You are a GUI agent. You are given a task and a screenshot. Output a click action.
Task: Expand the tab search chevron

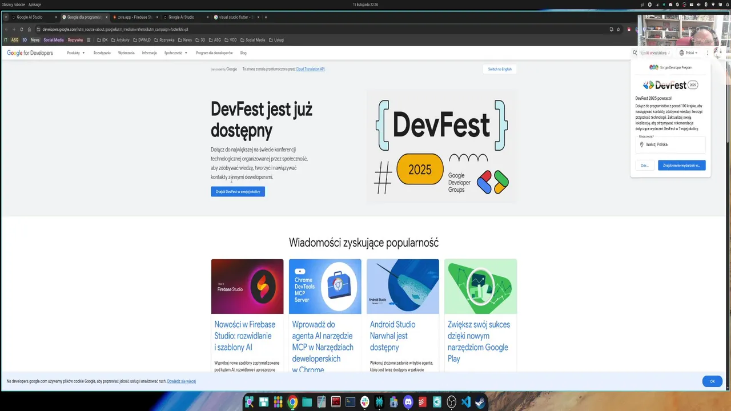click(6, 17)
